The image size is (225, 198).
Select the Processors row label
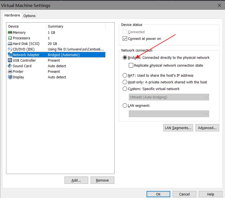(21, 38)
